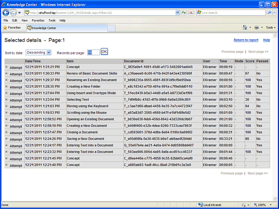Click the score value 67

[x=247, y=74]
